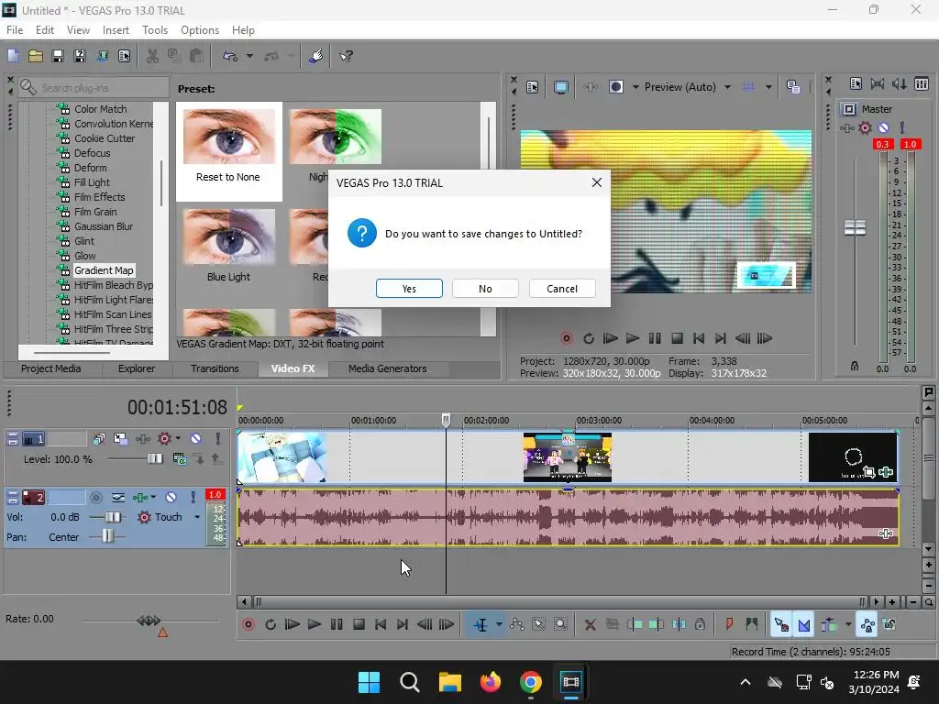This screenshot has height=704, width=939.
Task: Click the Undo toolbar icon
Action: [230, 56]
